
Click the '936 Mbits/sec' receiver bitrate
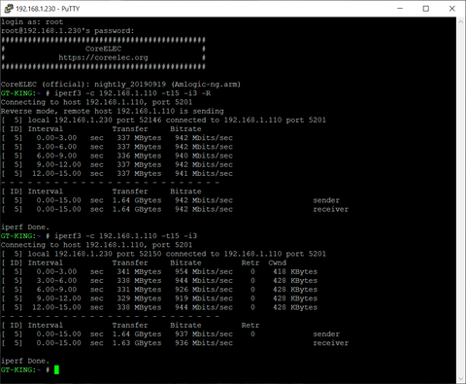[x=204, y=343]
